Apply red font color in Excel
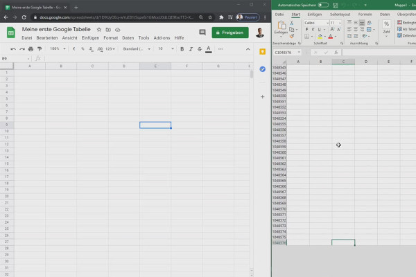The height and width of the screenshot is (277, 416). click(x=331, y=36)
